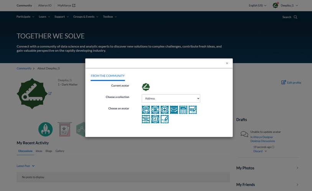Choose the Australia kangaroo globe avatar

(x=146, y=110)
